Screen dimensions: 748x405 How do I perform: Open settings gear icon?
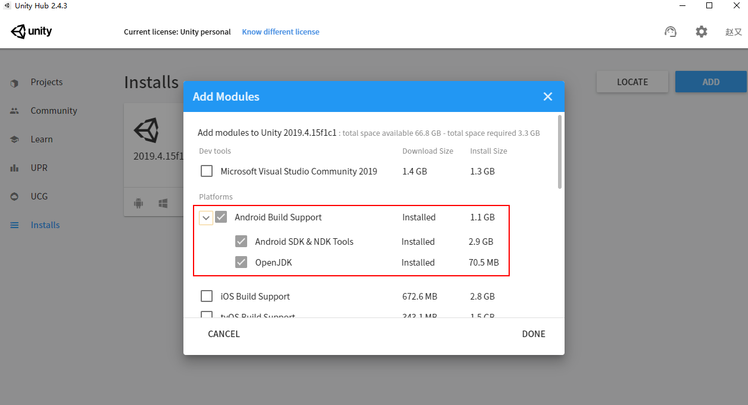702,32
